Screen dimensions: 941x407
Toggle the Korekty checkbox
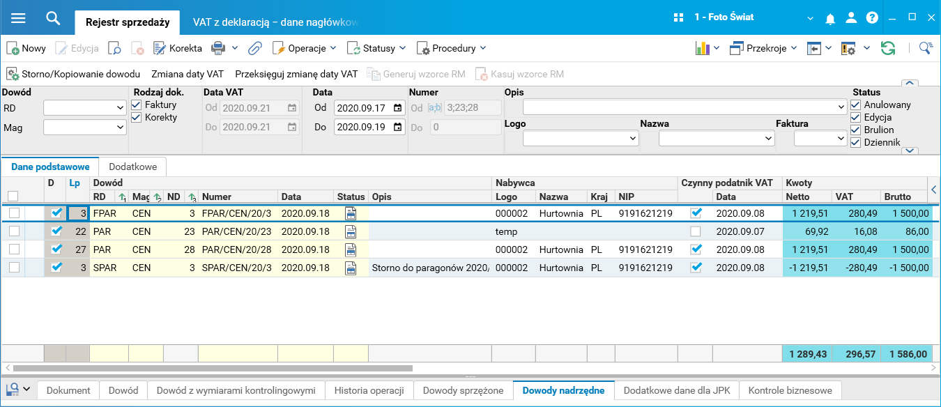click(x=137, y=117)
